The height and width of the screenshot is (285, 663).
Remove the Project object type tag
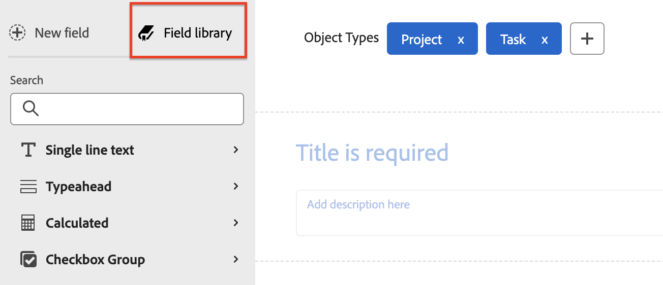point(461,40)
